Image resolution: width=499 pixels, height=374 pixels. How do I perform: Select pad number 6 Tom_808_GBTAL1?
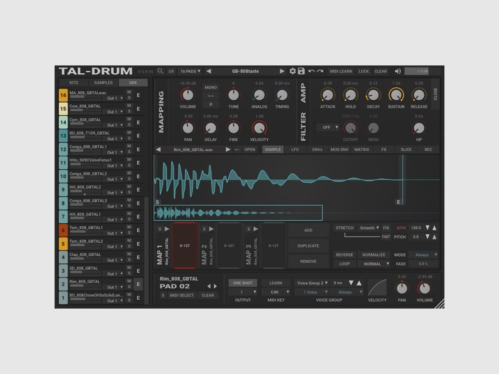[x=63, y=230]
